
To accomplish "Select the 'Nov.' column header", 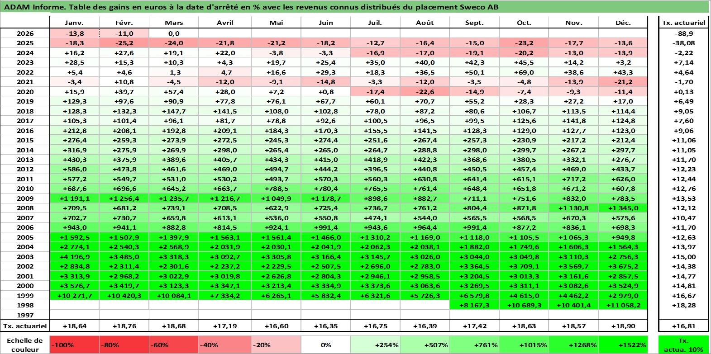I will click(x=573, y=23).
